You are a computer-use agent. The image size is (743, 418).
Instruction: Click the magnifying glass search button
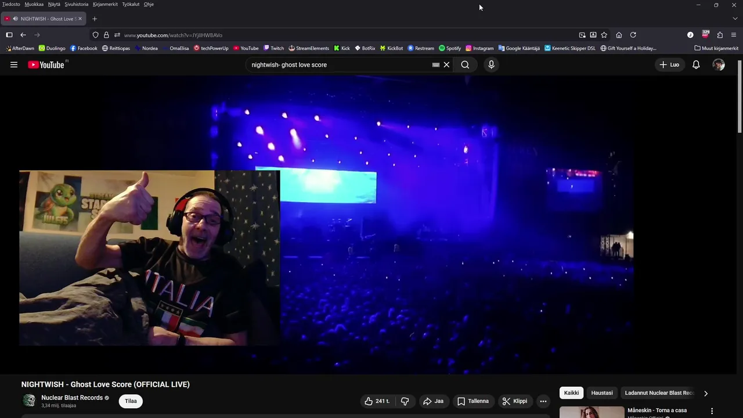point(465,64)
